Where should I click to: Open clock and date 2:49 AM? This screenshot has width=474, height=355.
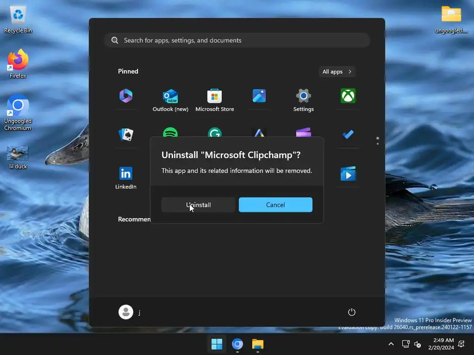tap(441, 344)
